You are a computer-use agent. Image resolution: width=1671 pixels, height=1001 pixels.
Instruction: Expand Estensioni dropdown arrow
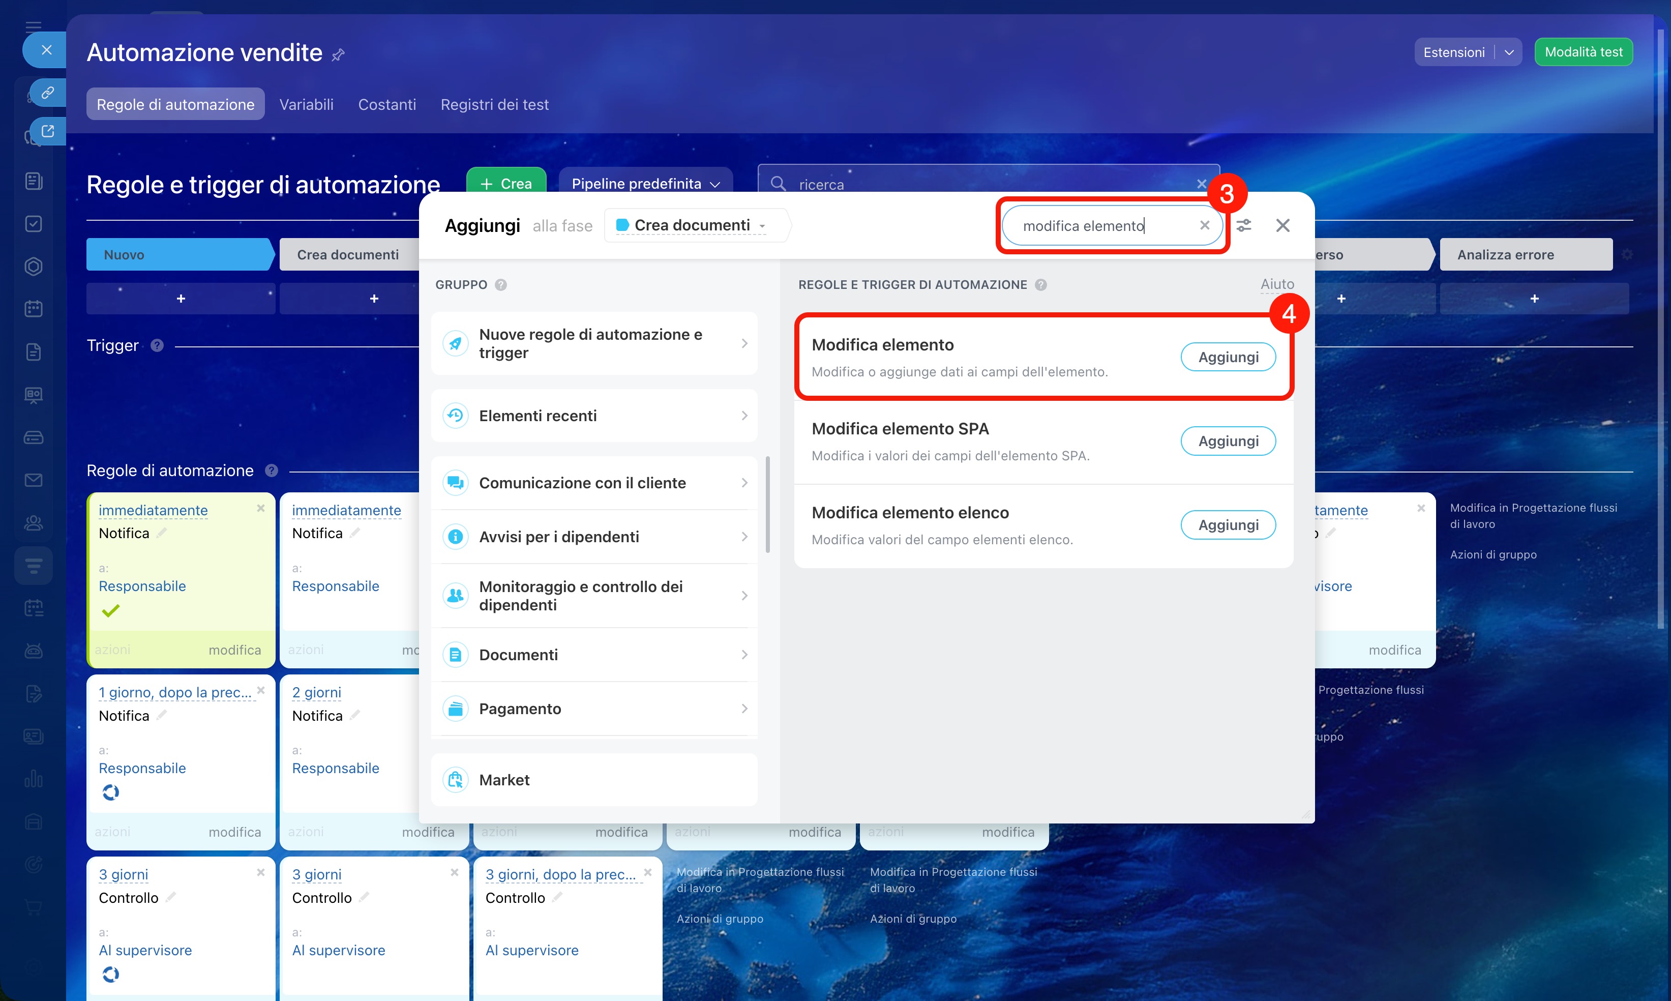point(1509,52)
